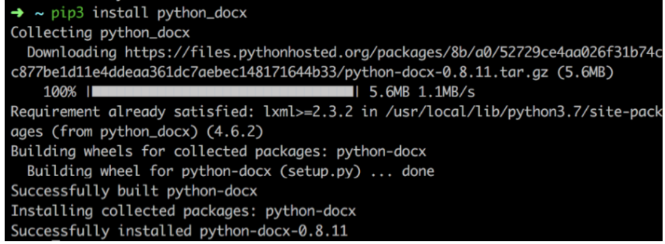Click 'Collecting python_docx' line
Viewport: 665px width, 244px height.
[100, 33]
